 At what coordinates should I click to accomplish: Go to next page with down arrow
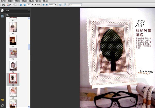(x=25, y=5)
